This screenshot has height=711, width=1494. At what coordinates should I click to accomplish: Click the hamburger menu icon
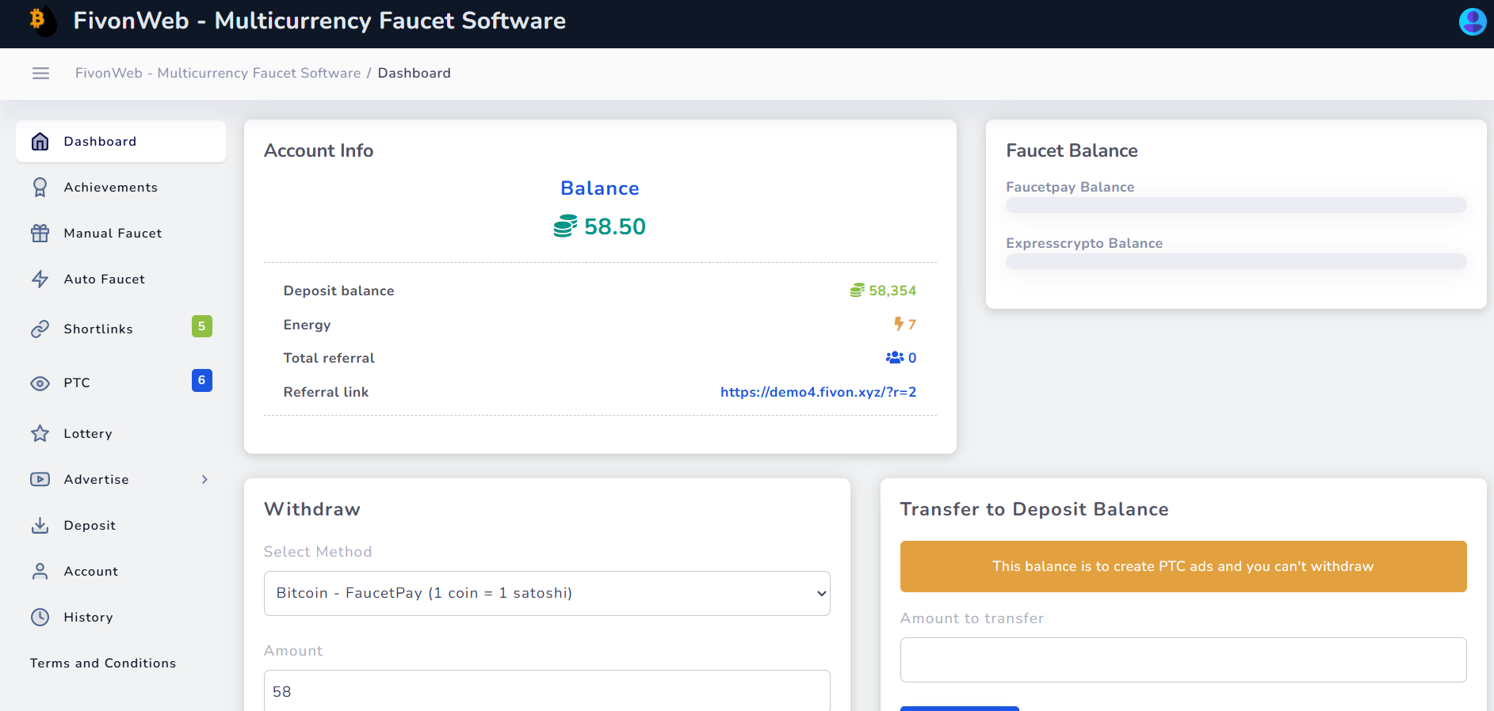(40, 74)
